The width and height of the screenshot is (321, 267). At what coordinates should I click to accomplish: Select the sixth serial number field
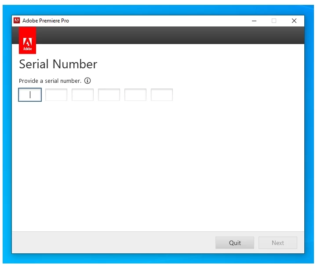(162, 95)
